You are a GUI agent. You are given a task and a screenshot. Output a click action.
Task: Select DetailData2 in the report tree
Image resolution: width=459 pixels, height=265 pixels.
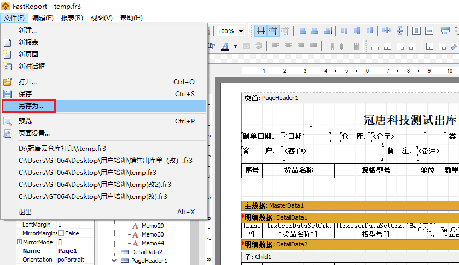(x=147, y=252)
